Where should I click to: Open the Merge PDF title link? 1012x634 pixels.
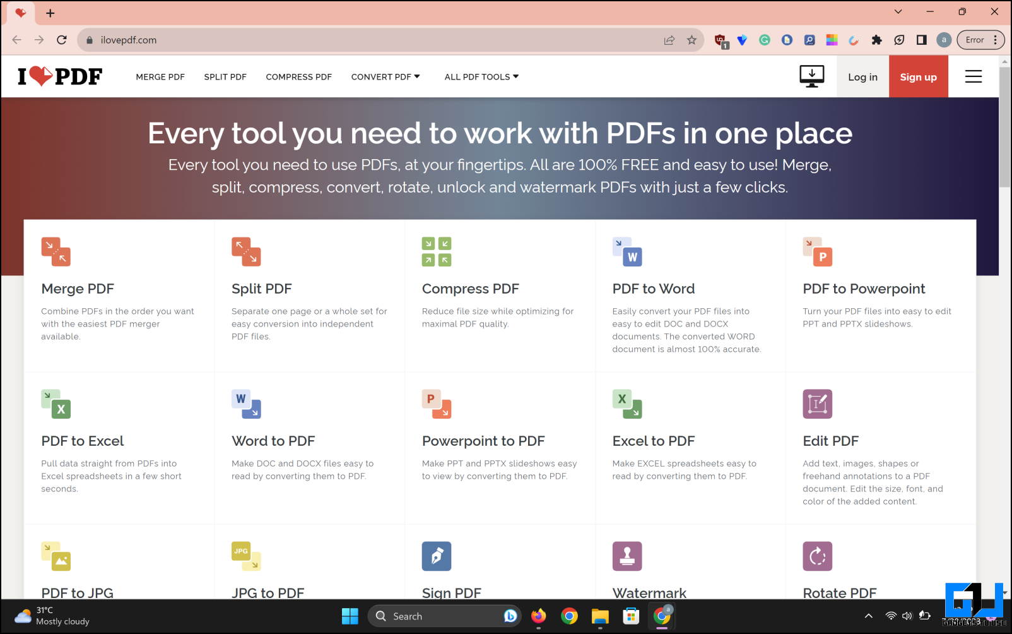coord(78,289)
